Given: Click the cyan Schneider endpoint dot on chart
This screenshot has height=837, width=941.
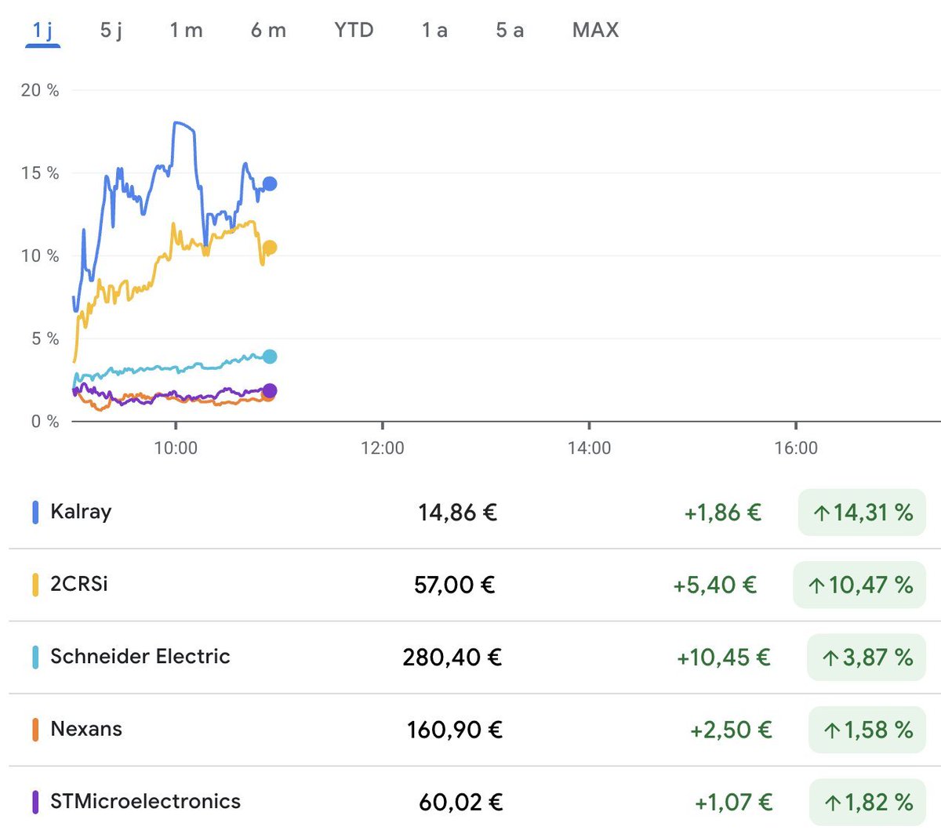Looking at the screenshot, I should point(270,357).
